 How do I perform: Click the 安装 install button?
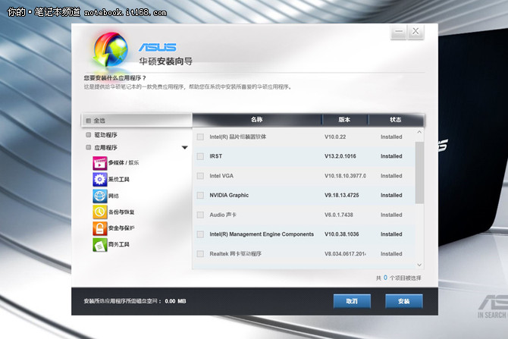pyautogui.click(x=403, y=301)
